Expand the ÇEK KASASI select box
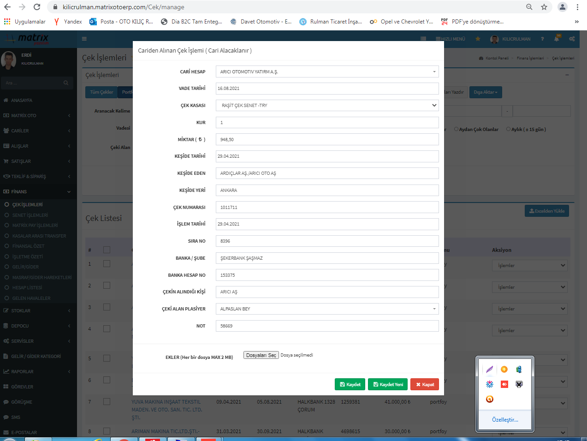Viewport: 587px width, 441px height. [x=327, y=106]
